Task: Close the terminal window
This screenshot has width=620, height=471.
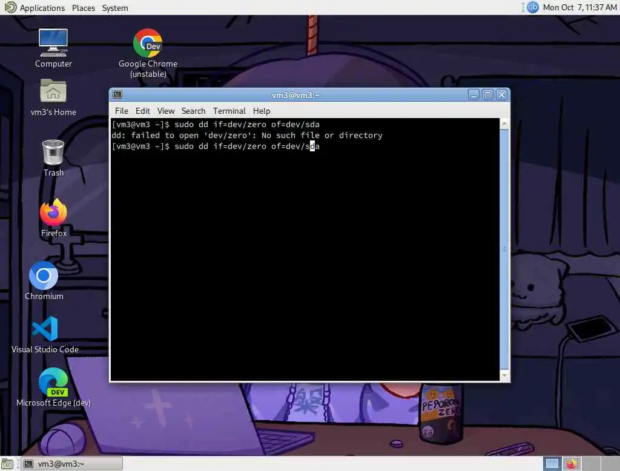Action: pos(502,95)
